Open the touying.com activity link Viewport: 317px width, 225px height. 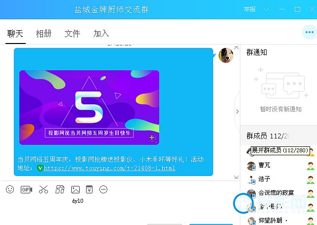coord(110,168)
